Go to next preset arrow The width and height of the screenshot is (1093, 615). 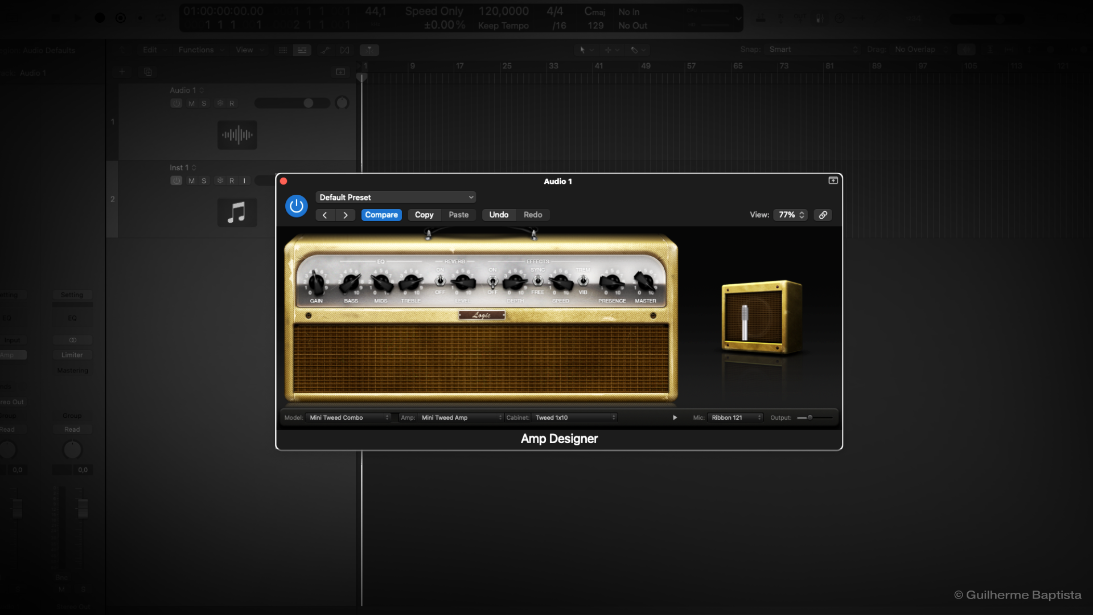pyautogui.click(x=345, y=215)
